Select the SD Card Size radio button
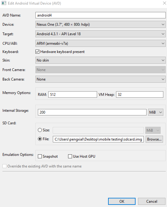167x207 pixels. (x=40, y=130)
